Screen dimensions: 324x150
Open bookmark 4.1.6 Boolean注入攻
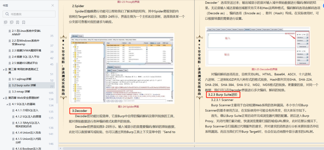click(x=28, y=148)
